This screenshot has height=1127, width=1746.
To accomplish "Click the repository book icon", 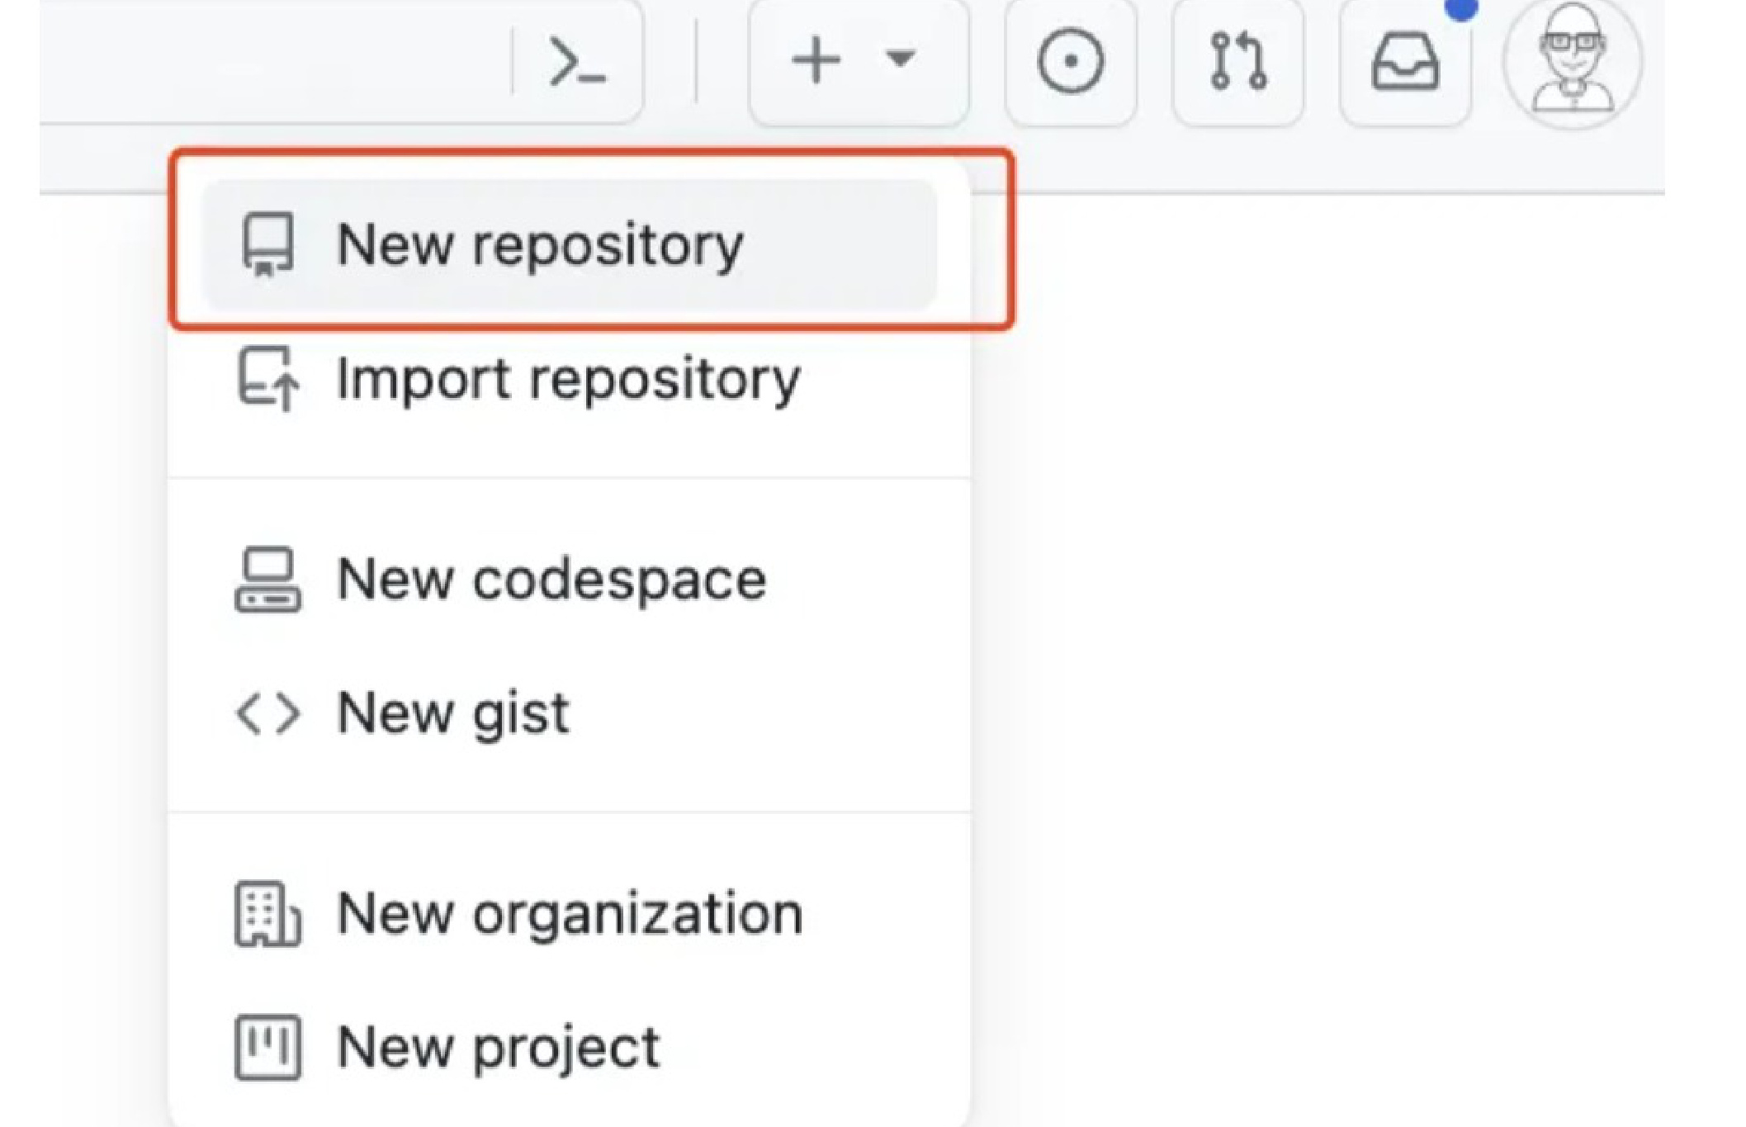I will click(267, 245).
